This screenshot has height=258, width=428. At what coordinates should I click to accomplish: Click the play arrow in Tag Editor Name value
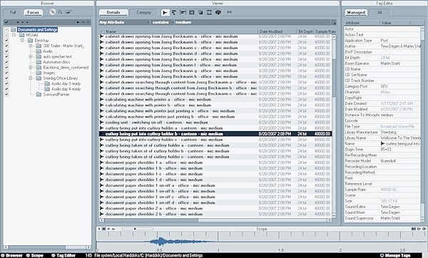pyautogui.click(x=382, y=143)
